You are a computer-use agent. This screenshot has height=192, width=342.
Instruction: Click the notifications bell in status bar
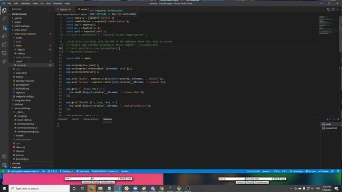338,171
